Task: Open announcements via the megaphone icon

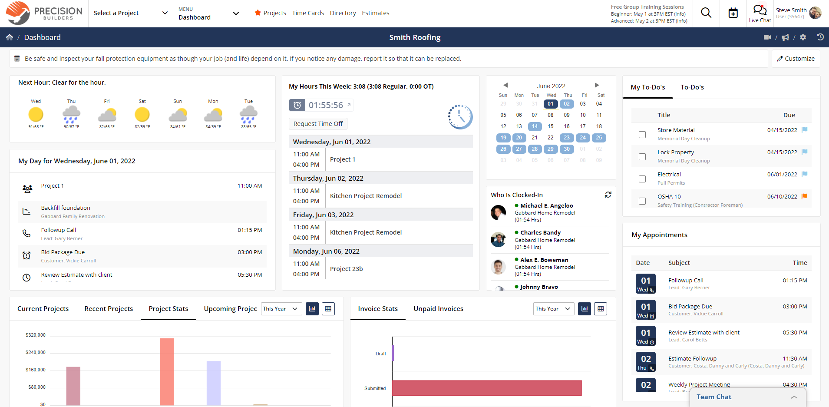Action: point(785,37)
